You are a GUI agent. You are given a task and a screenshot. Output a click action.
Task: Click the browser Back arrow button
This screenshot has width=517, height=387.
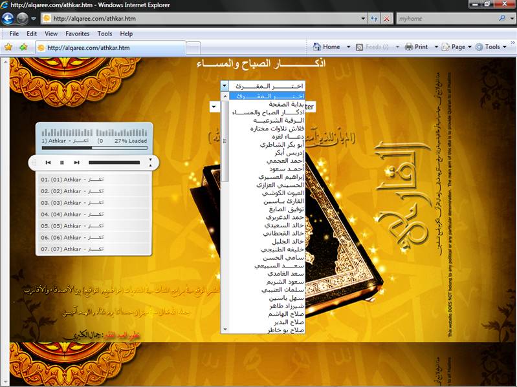click(8, 19)
